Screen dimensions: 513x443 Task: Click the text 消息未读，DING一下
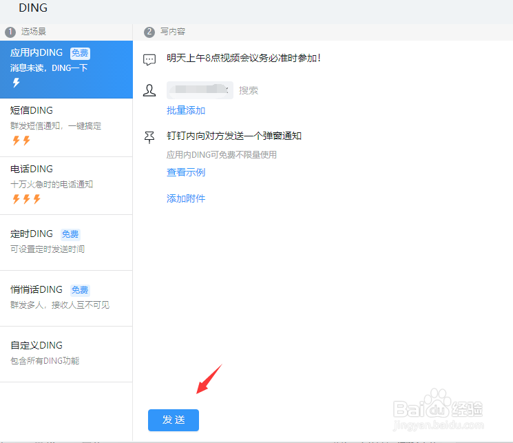pyautogui.click(x=49, y=68)
